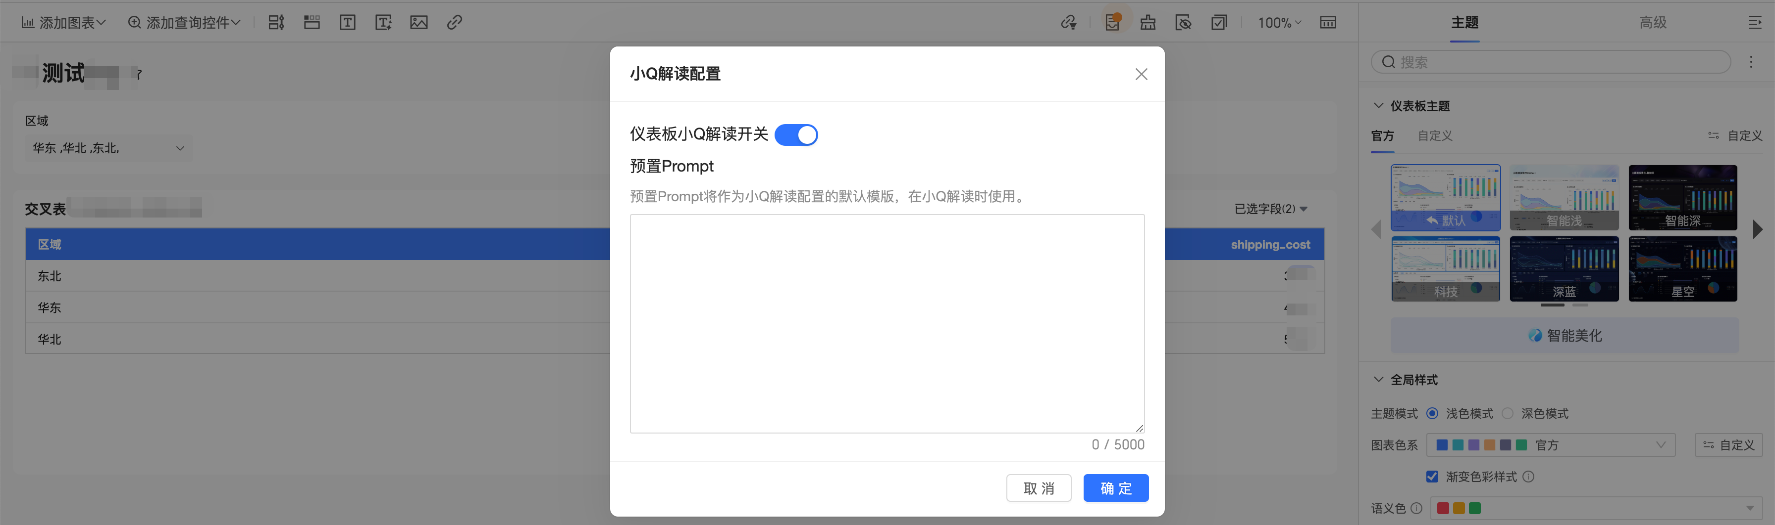
Task: Click the brush cleanup icon in the toolbar
Action: 1148,23
